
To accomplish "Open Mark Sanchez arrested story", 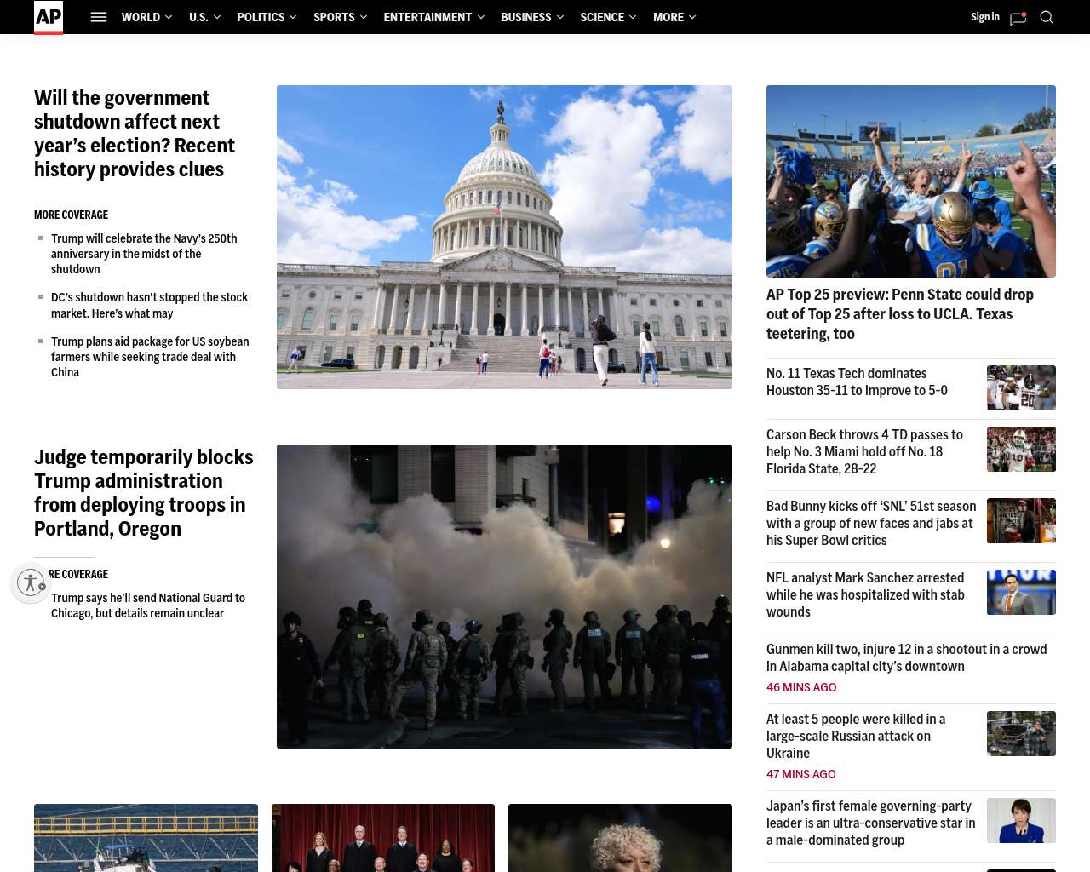I will pyautogui.click(x=865, y=594).
